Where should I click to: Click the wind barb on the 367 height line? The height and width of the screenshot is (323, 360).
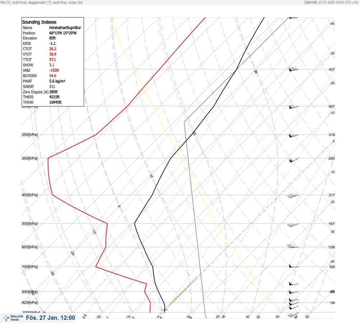point(294,107)
